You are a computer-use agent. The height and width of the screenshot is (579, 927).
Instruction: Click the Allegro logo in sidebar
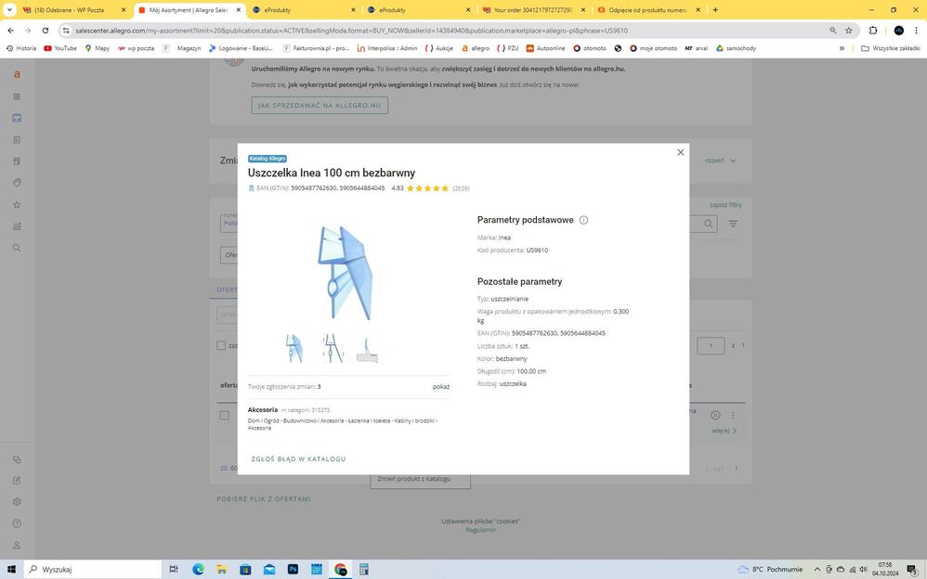click(x=17, y=74)
